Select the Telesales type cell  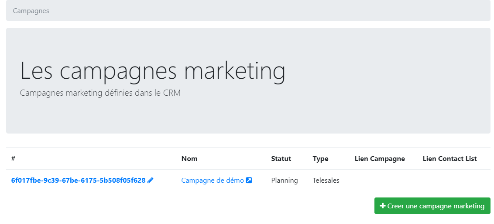coord(326,181)
